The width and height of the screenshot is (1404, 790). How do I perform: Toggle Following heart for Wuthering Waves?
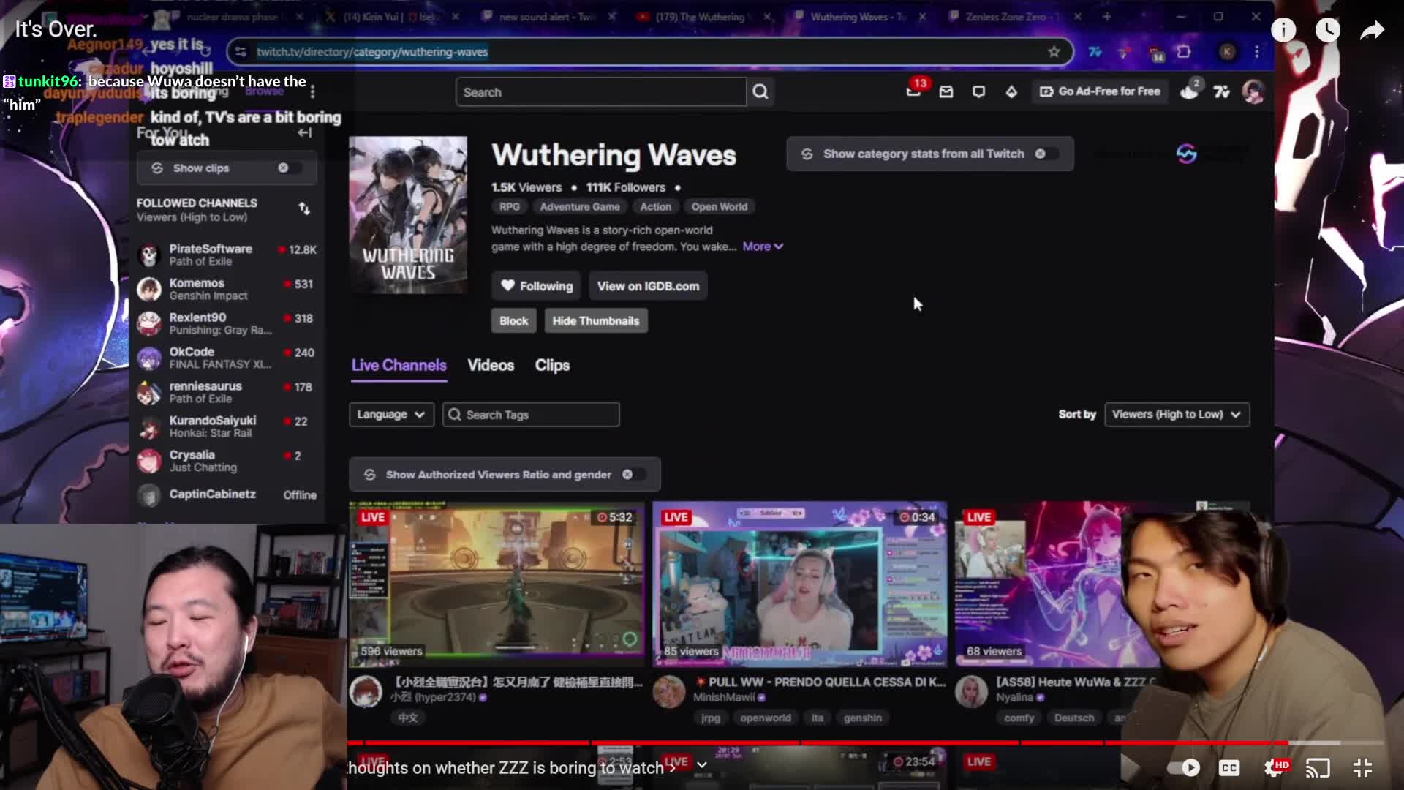pyautogui.click(x=537, y=286)
